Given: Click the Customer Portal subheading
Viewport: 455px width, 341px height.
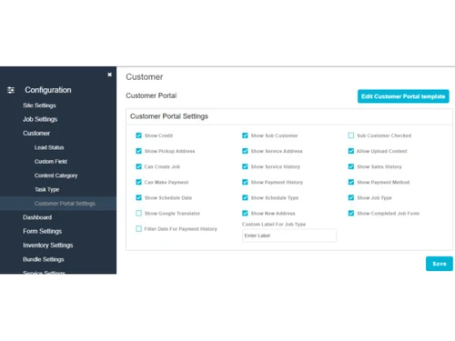Looking at the screenshot, I should (151, 95).
